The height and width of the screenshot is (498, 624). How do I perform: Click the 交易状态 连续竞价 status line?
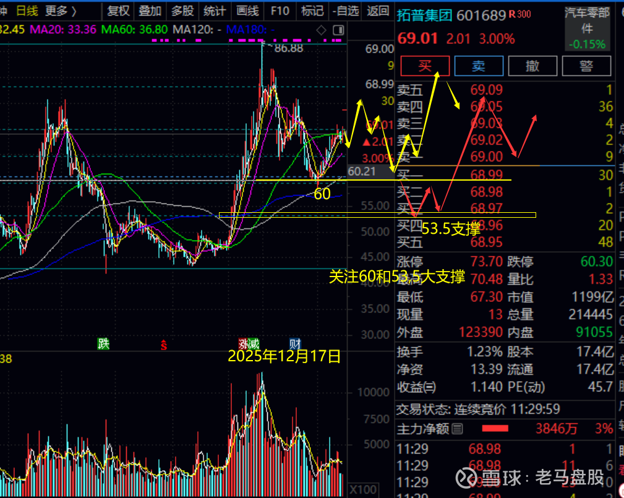pos(478,410)
